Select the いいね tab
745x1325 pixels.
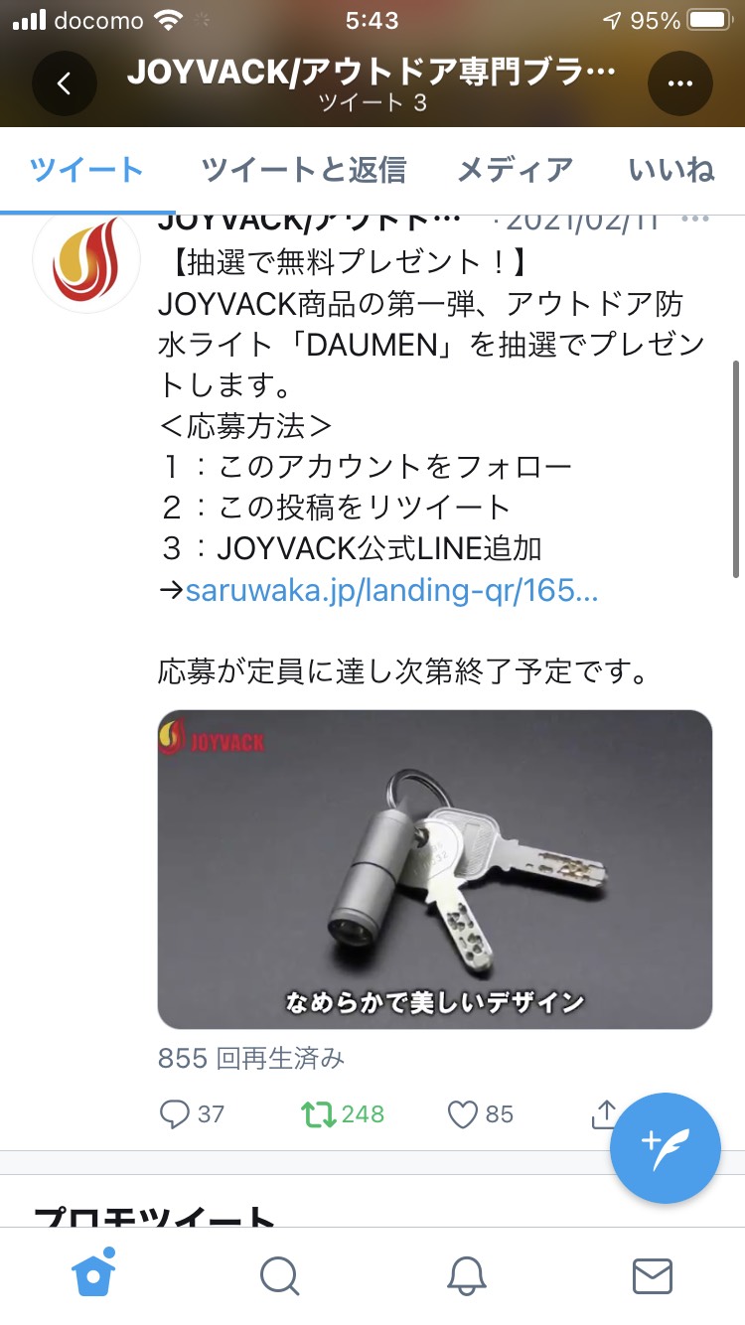coord(671,170)
